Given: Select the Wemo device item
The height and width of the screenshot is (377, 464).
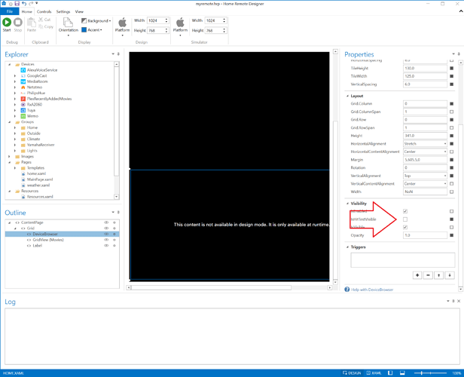Looking at the screenshot, I should (32, 116).
